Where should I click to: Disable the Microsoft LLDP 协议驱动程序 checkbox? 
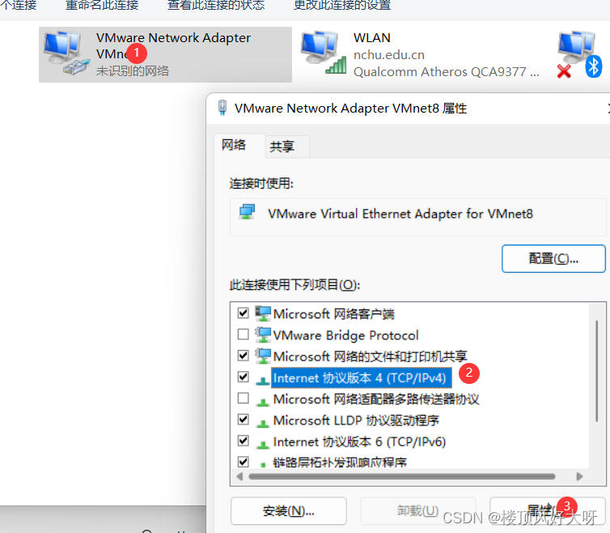[x=244, y=420]
